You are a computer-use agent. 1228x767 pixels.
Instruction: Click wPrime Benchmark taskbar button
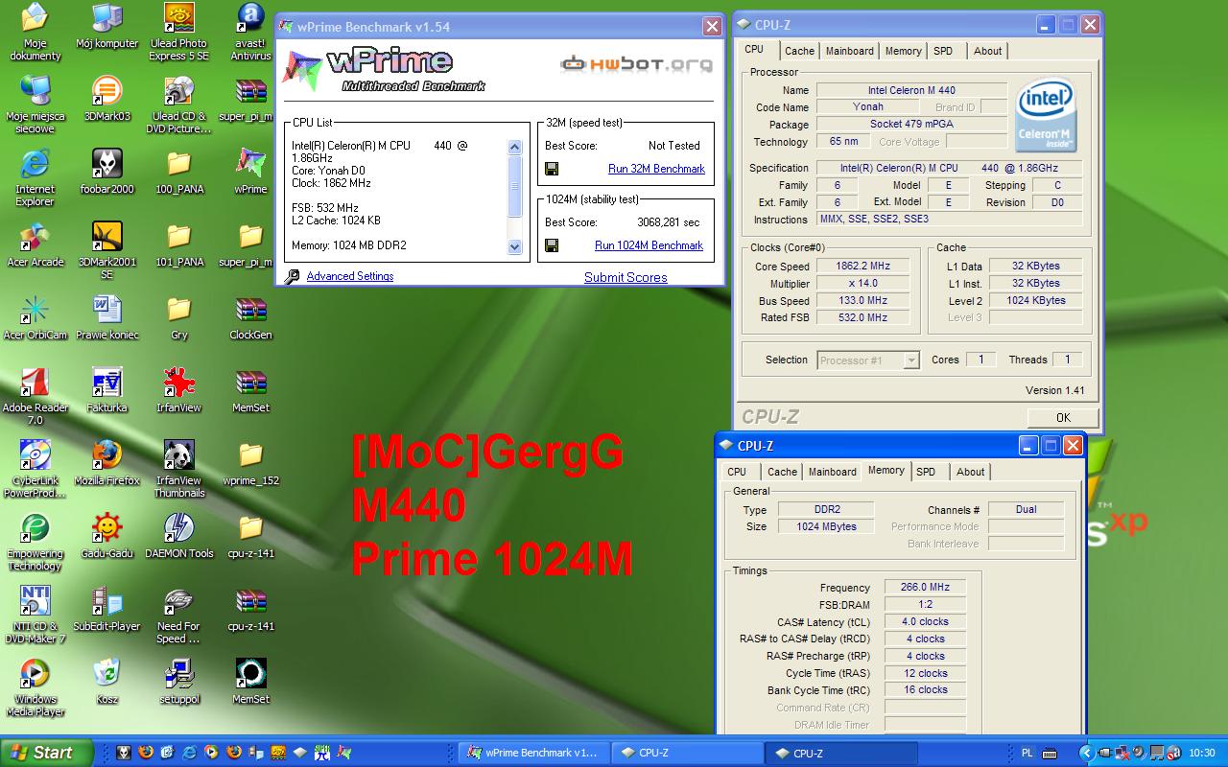(533, 753)
